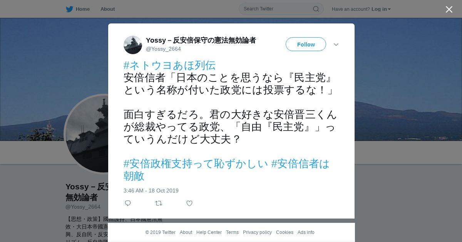Close the tweet overlay with the X icon
Image resolution: width=462 pixels, height=242 pixels.
[x=449, y=9]
